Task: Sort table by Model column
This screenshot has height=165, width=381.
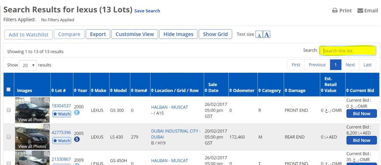Action: tap(118, 90)
